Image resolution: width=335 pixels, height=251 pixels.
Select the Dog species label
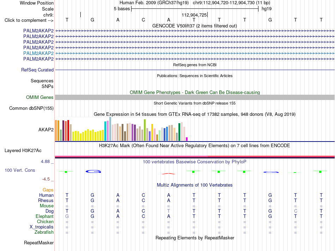click(x=50, y=211)
